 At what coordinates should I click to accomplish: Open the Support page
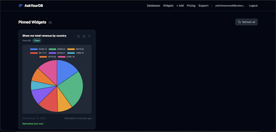tap(203, 5)
